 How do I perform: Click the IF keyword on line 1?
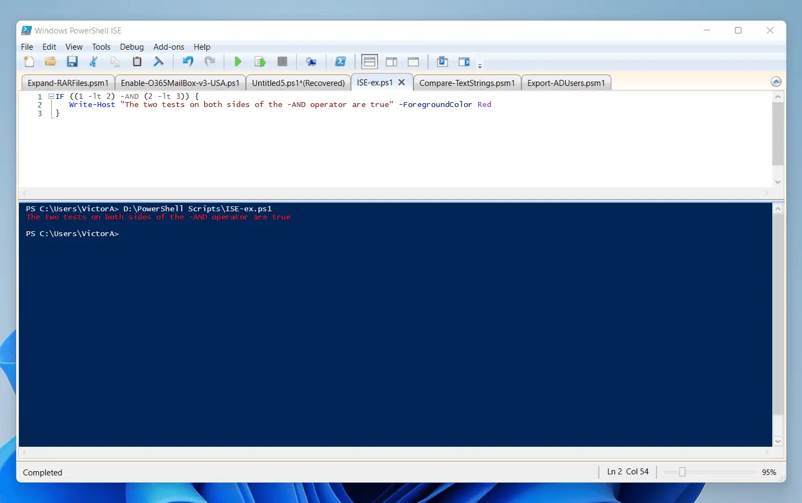point(59,96)
